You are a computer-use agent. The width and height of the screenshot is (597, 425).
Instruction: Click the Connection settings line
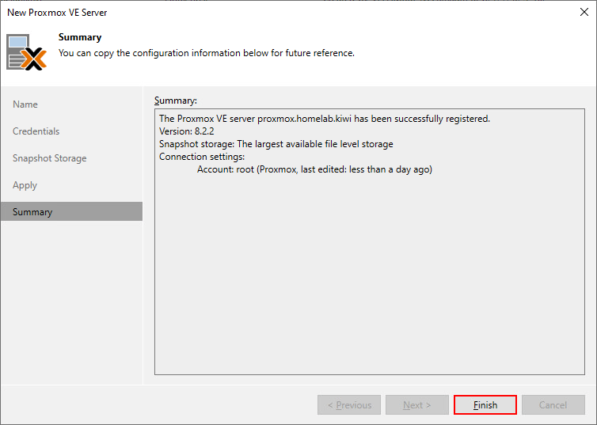(x=202, y=157)
